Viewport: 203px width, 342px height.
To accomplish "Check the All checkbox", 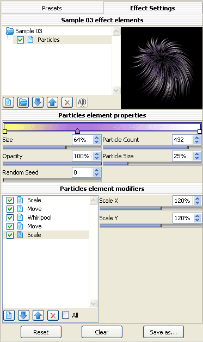I will pyautogui.click(x=65, y=315).
